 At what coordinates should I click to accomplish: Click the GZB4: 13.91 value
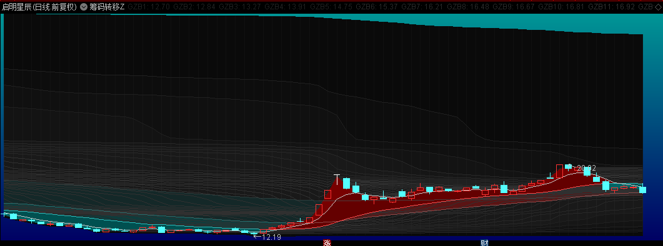click(286, 7)
